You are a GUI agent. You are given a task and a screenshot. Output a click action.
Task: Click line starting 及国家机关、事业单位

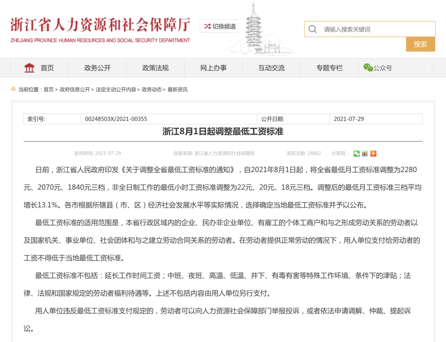click(222, 240)
